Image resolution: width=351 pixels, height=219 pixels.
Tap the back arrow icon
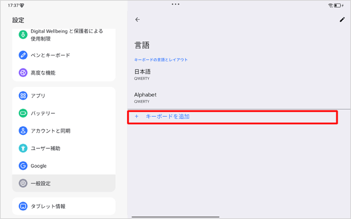137,20
